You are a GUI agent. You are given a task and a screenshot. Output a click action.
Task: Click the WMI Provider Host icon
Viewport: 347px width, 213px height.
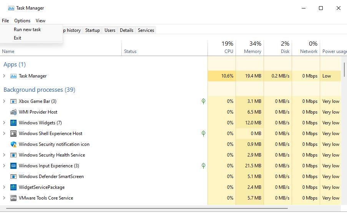pos(13,112)
